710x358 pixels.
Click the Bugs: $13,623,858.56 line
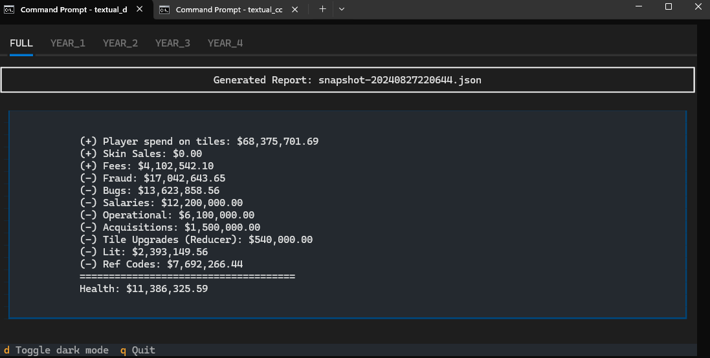(150, 190)
